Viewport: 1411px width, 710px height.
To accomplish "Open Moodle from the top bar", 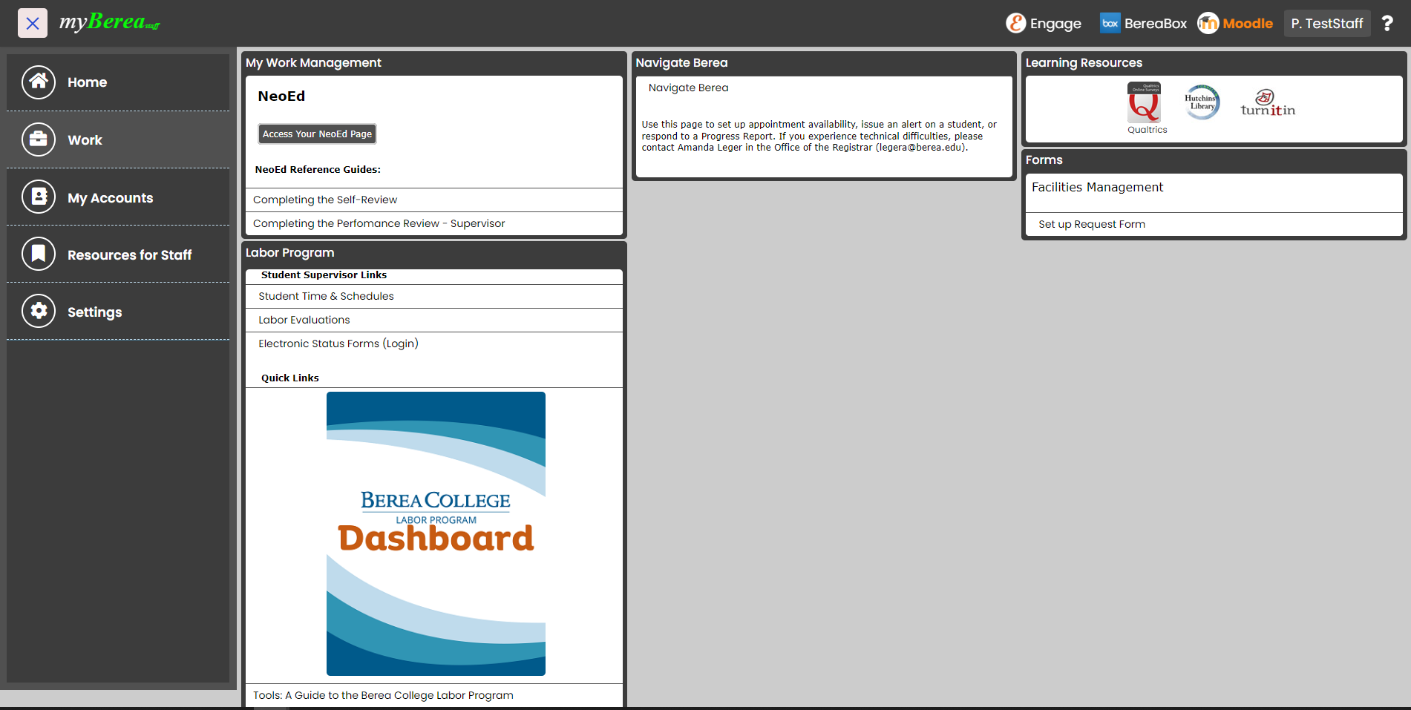I will pos(1235,24).
